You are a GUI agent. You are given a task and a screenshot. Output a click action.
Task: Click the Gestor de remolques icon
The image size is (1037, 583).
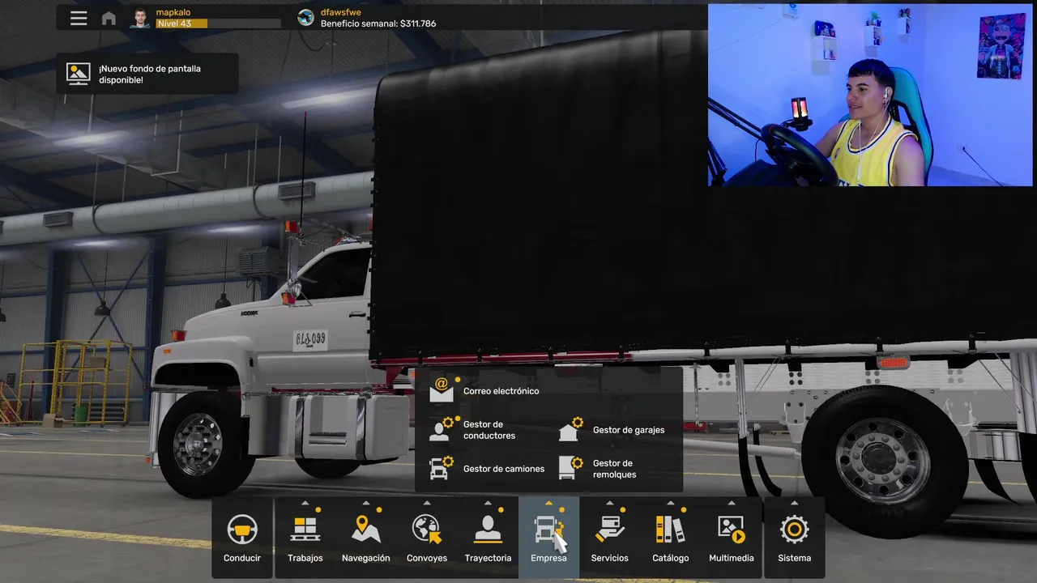pyautogui.click(x=570, y=468)
